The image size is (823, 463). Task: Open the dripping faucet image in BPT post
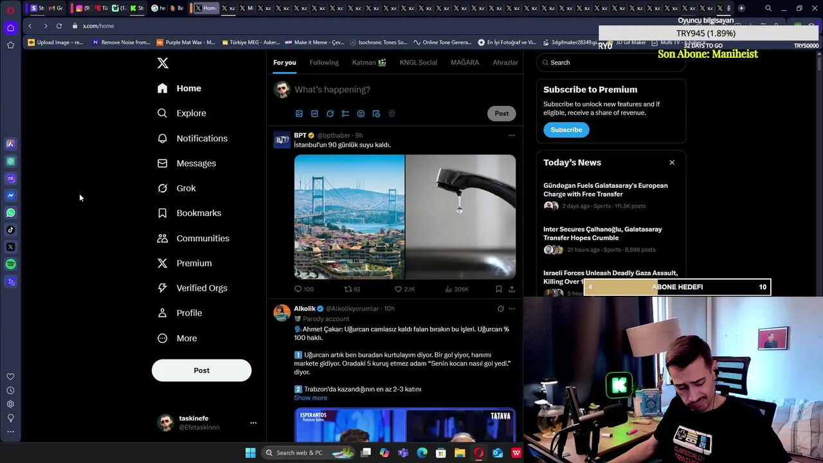coord(460,217)
